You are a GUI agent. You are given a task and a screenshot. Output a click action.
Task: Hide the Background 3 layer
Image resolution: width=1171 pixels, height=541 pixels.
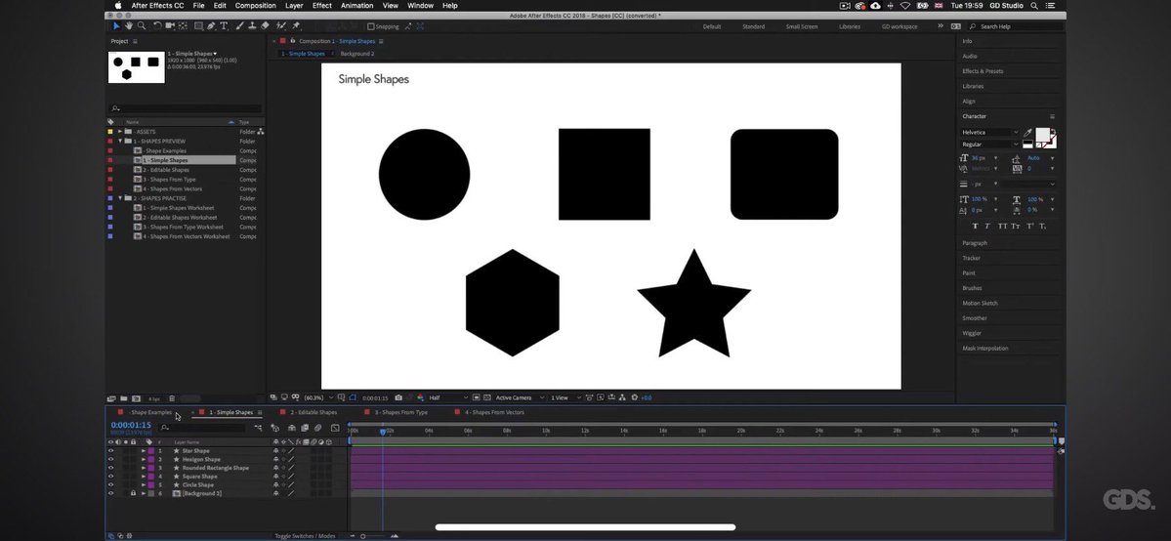click(110, 493)
